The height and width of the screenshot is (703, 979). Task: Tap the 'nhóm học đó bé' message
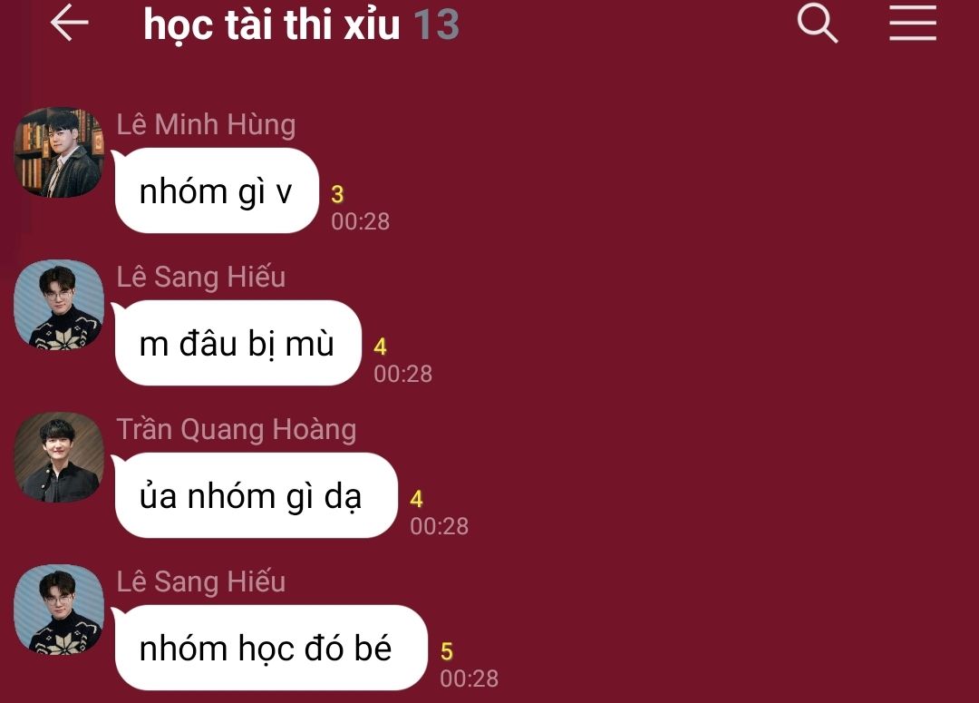(271, 648)
